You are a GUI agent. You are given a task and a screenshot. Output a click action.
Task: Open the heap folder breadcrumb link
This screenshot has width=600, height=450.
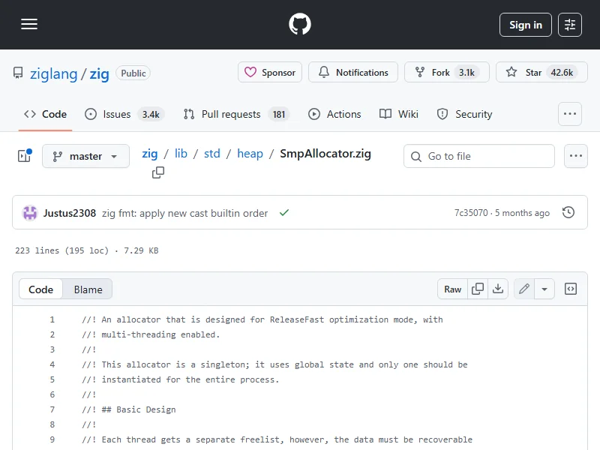250,153
